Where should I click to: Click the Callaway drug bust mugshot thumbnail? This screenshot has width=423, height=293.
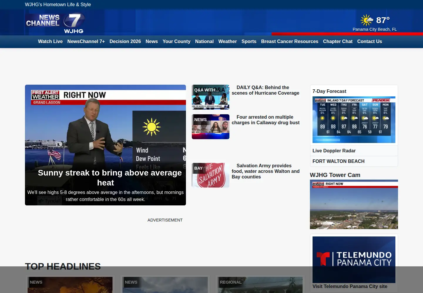coord(211,127)
